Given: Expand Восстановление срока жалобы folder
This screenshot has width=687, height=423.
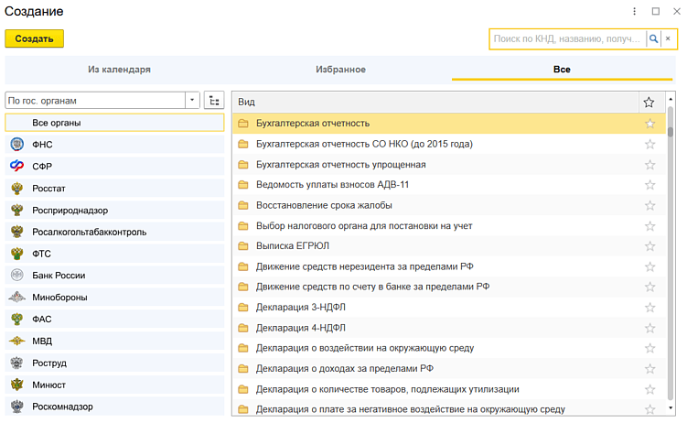Looking at the screenshot, I should click(x=243, y=205).
